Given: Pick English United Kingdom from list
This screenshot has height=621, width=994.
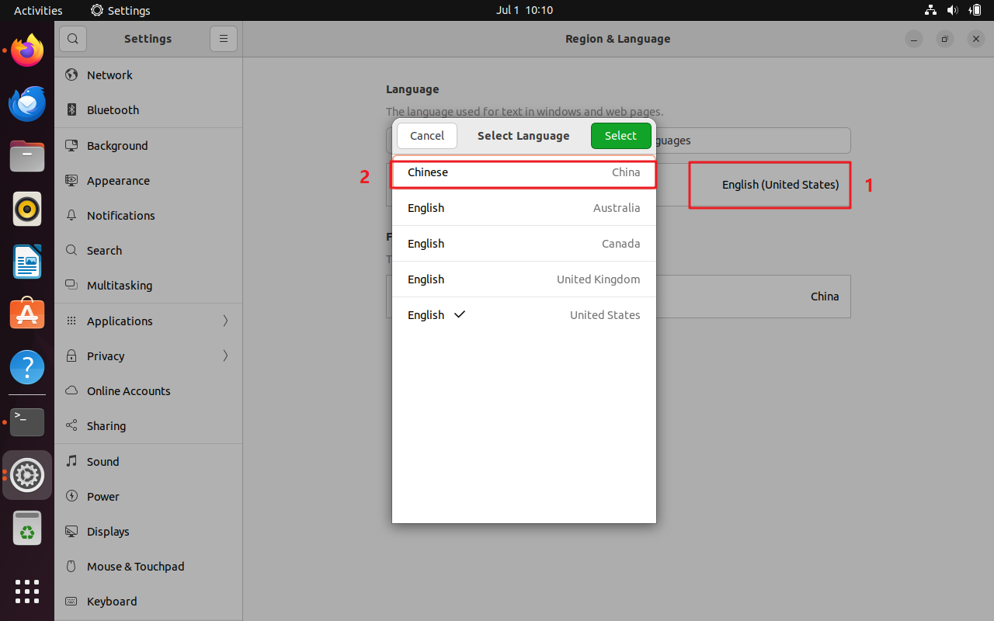Looking at the screenshot, I should [523, 279].
